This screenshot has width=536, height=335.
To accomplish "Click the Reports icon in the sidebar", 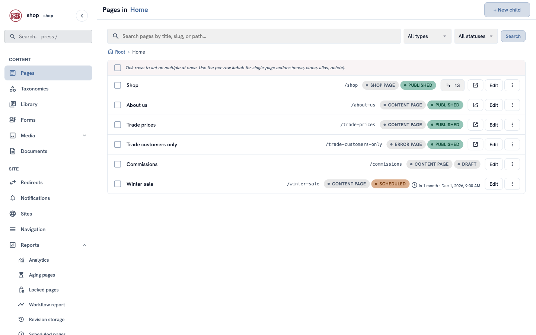I will tap(13, 245).
